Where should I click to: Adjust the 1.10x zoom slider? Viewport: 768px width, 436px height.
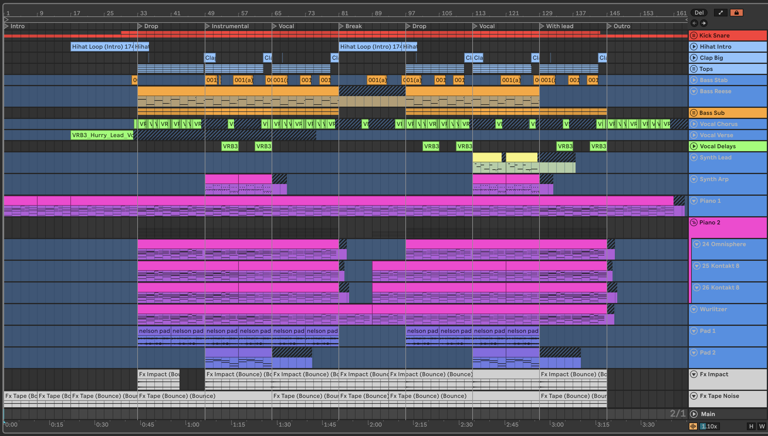pos(709,426)
